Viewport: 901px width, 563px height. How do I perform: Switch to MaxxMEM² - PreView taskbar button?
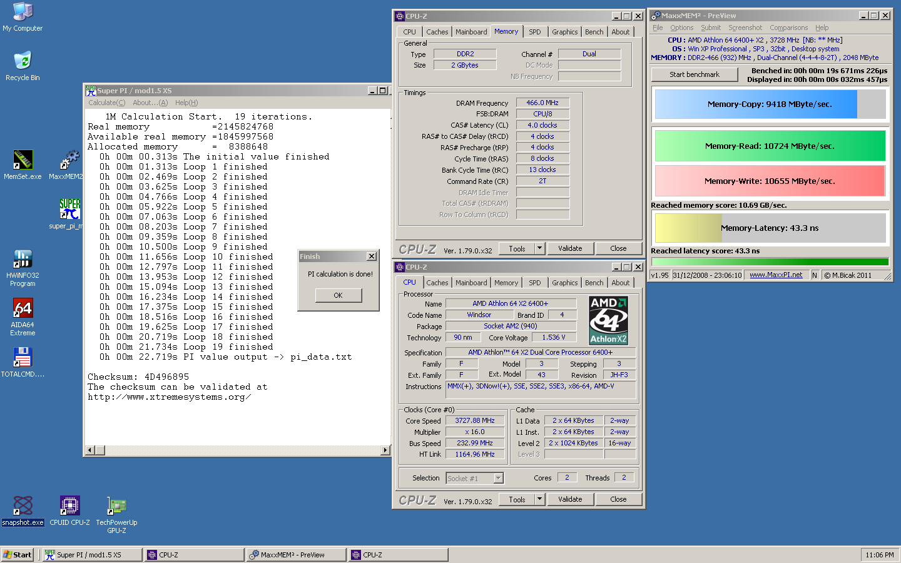click(x=295, y=555)
